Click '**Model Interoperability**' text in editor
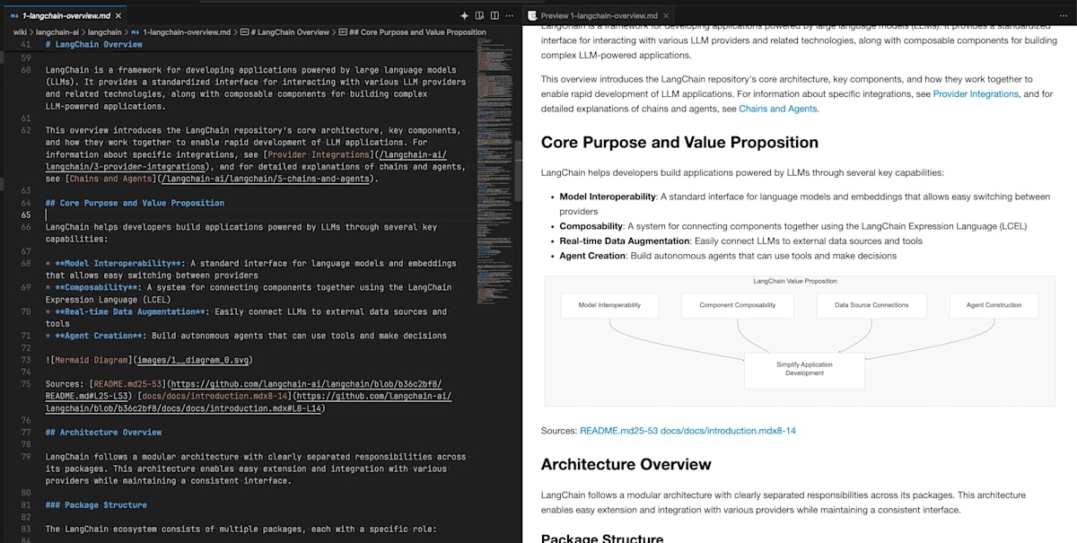The height and width of the screenshot is (543, 1077). pyautogui.click(x=119, y=264)
